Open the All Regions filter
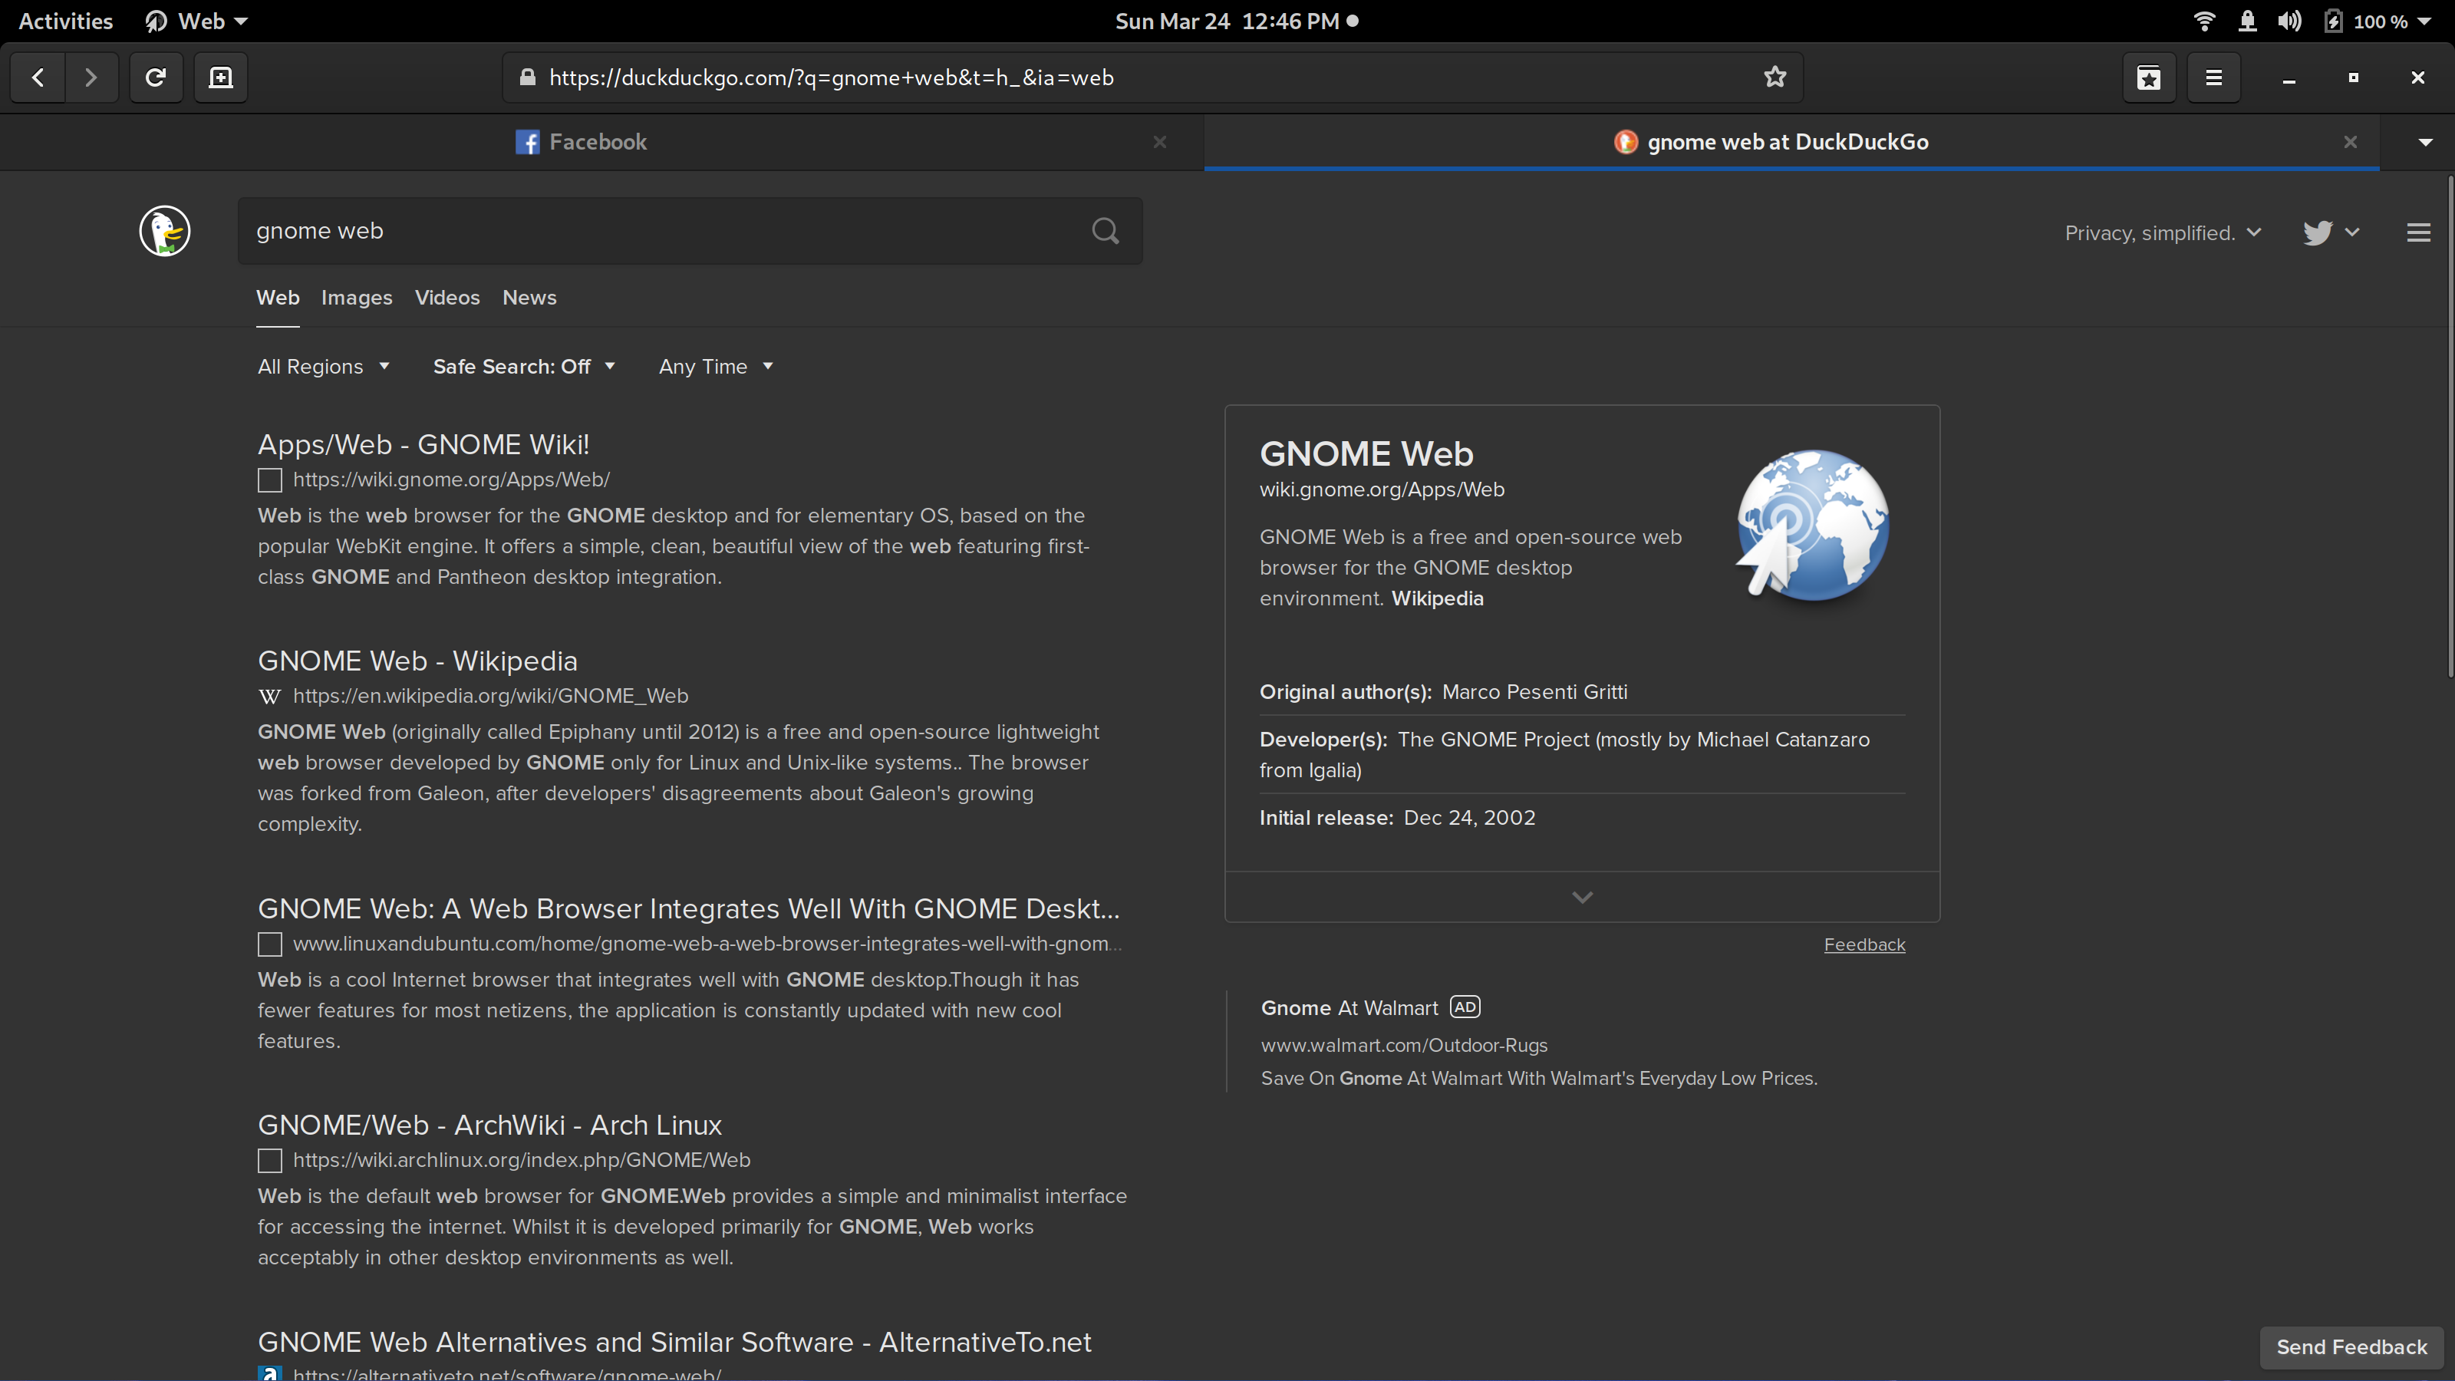The width and height of the screenshot is (2455, 1381). pos(323,367)
